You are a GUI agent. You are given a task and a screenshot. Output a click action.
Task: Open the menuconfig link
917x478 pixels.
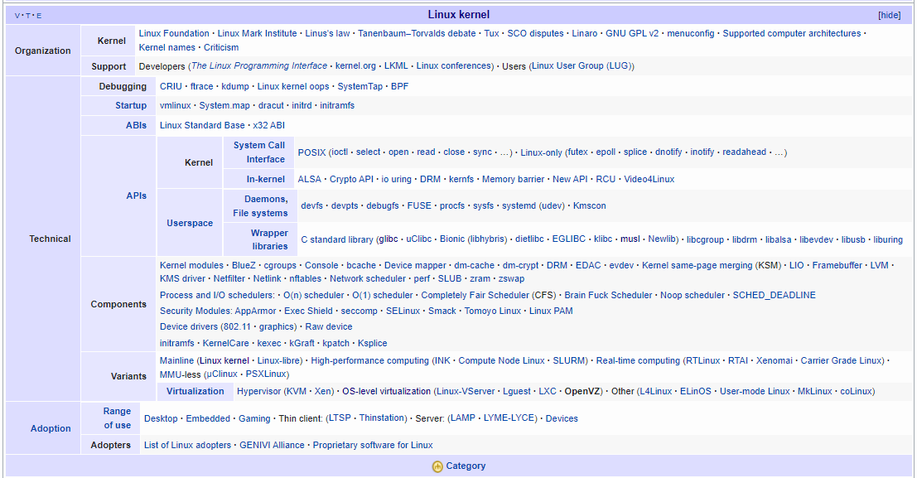click(691, 33)
